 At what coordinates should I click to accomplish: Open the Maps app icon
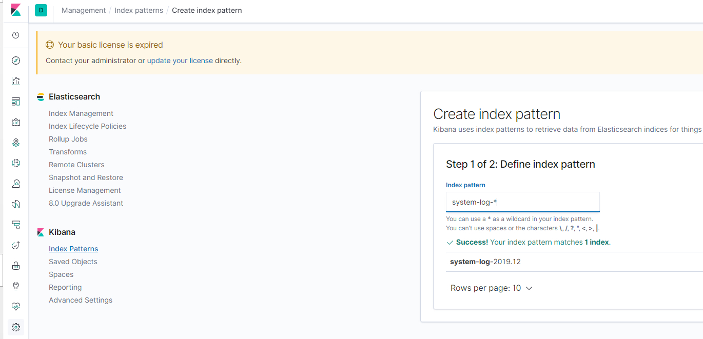15,142
